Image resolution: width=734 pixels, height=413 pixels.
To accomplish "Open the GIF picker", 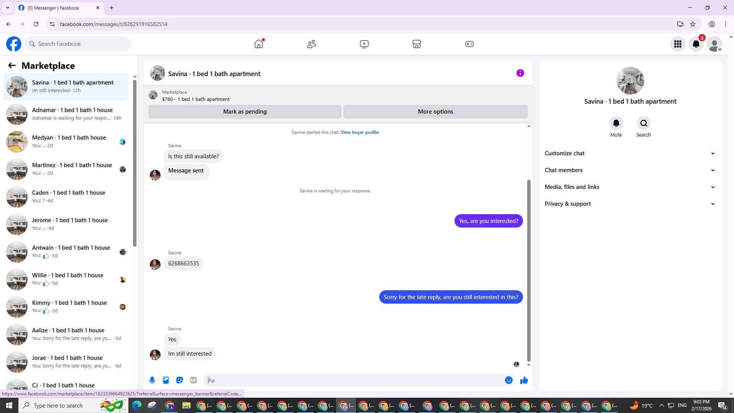I will 193,380.
